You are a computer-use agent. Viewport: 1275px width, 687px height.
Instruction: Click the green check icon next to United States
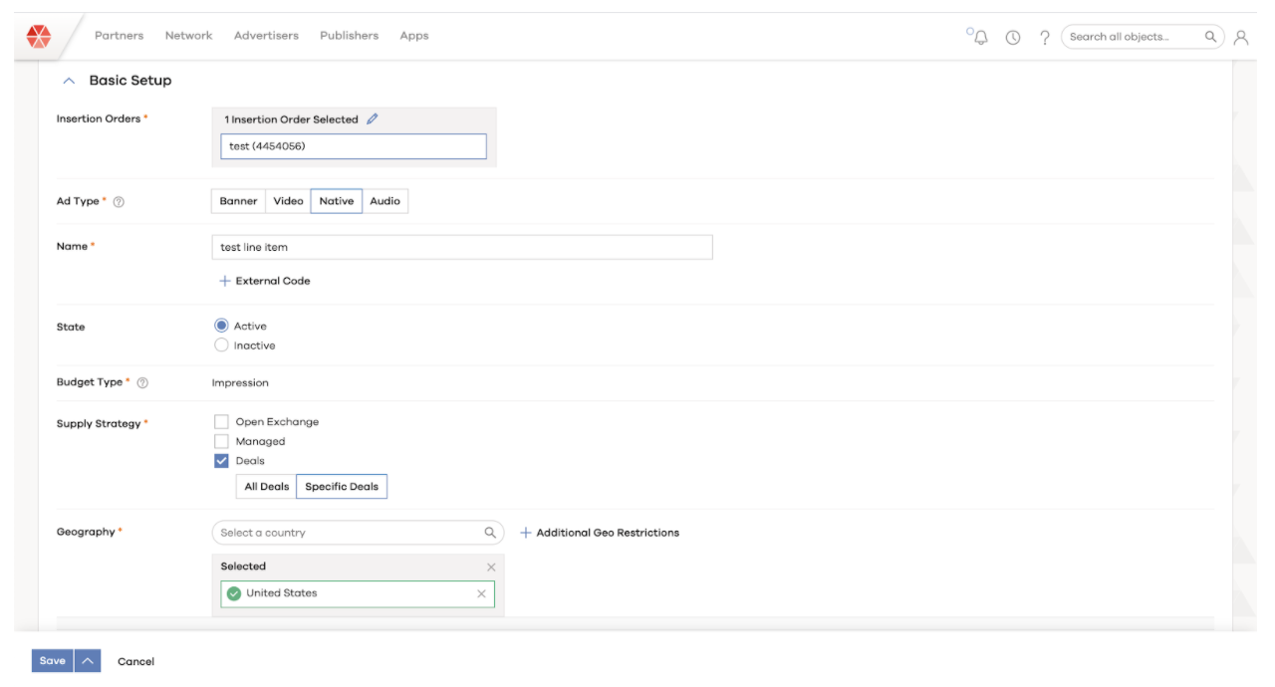tap(234, 593)
